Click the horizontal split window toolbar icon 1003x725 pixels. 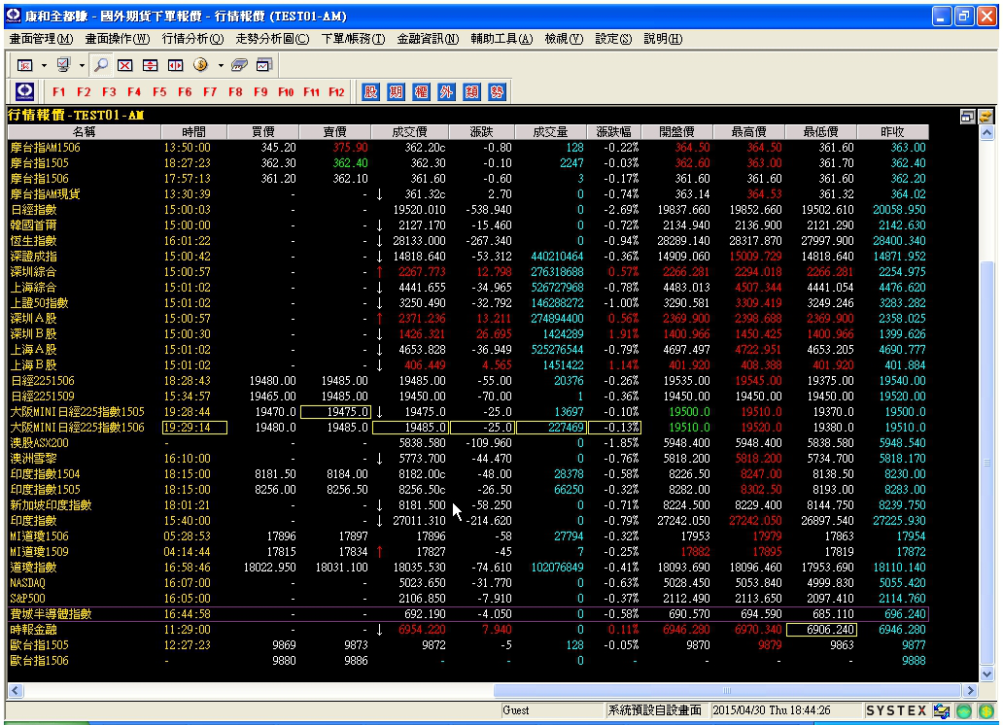[151, 65]
